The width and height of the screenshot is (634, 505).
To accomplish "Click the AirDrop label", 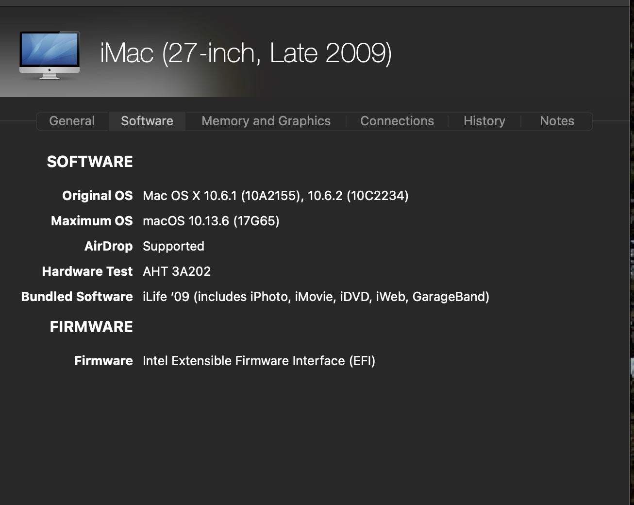I will click(x=108, y=246).
